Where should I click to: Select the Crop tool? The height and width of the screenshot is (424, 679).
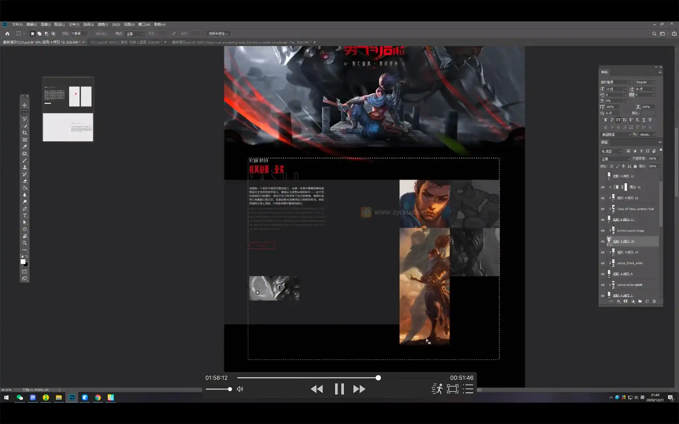(24, 133)
